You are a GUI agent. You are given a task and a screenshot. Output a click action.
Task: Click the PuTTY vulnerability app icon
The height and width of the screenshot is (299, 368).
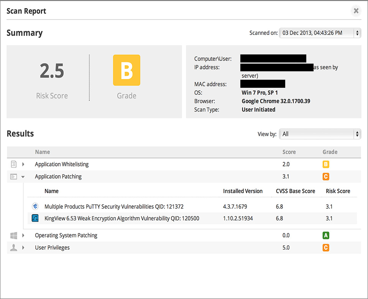pyautogui.click(x=35, y=206)
